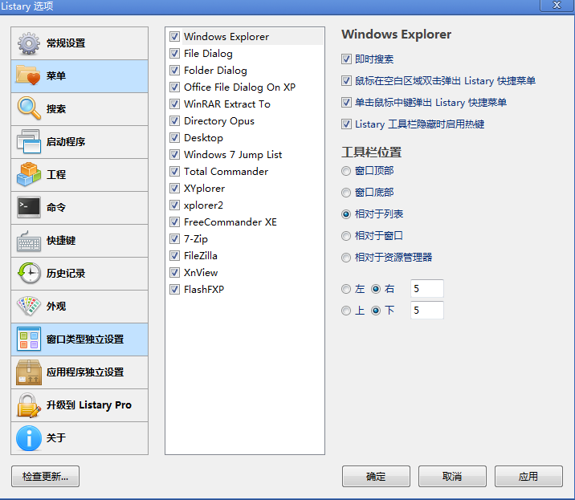
Task: Open 关于 via the blue info icon
Action: point(29,438)
